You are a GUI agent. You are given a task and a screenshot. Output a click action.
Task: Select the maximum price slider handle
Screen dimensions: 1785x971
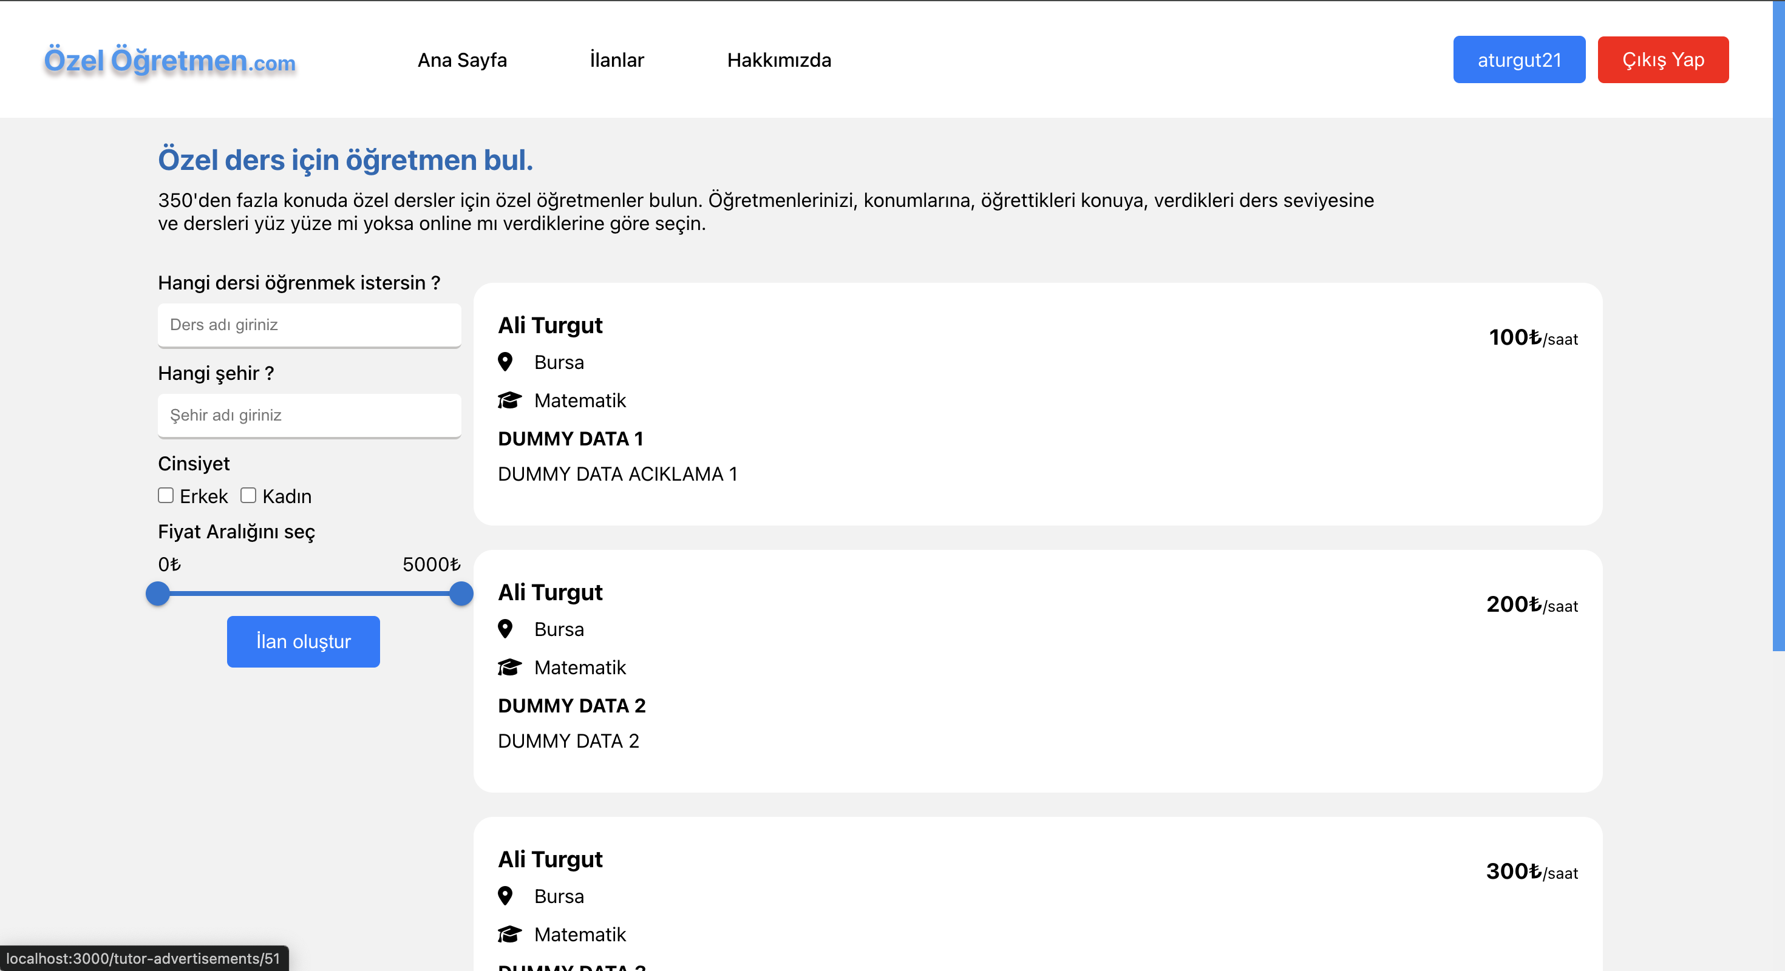point(461,594)
